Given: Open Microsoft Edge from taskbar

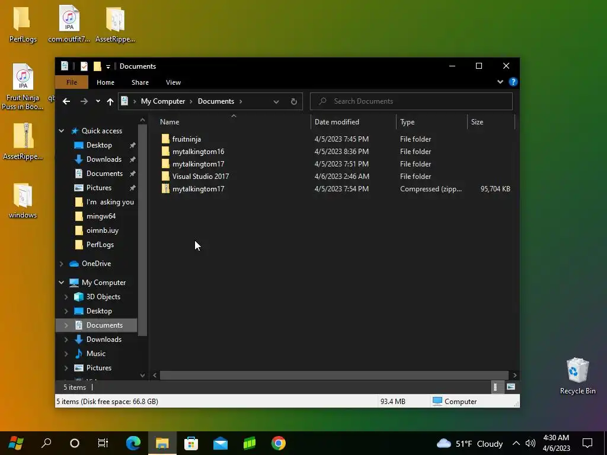Looking at the screenshot, I should pyautogui.click(x=133, y=443).
